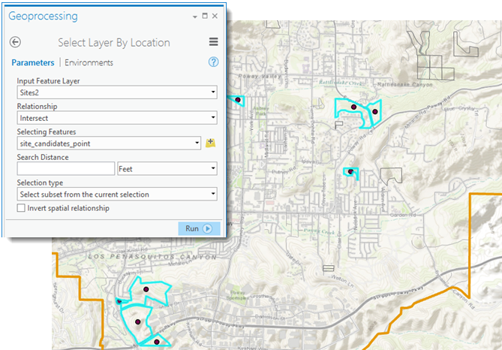The width and height of the screenshot is (502, 350).
Task: Open the tool help question mark
Action: 213,62
